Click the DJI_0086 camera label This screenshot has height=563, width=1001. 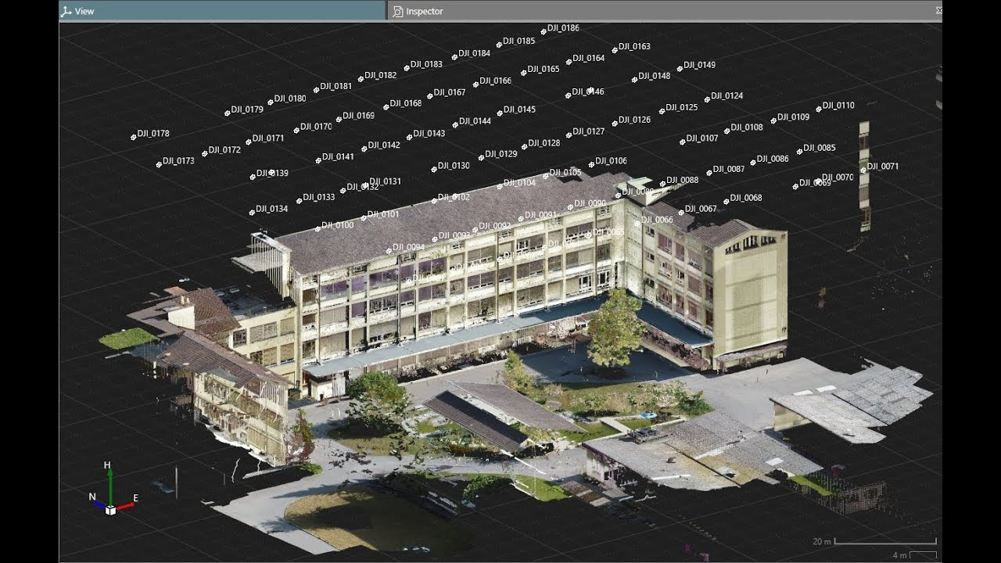773,159
